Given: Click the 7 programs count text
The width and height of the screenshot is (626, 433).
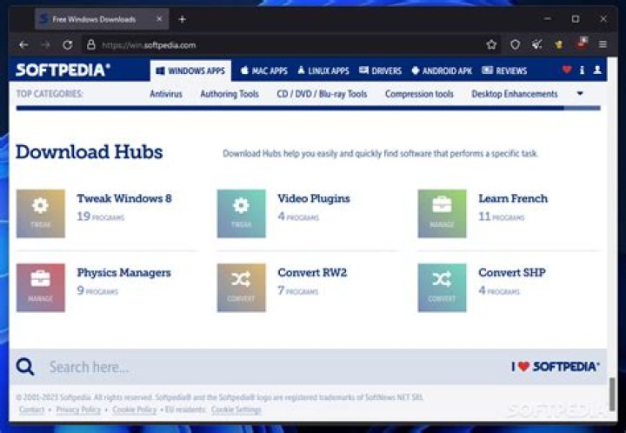Looking at the screenshot, I should click(x=298, y=290).
